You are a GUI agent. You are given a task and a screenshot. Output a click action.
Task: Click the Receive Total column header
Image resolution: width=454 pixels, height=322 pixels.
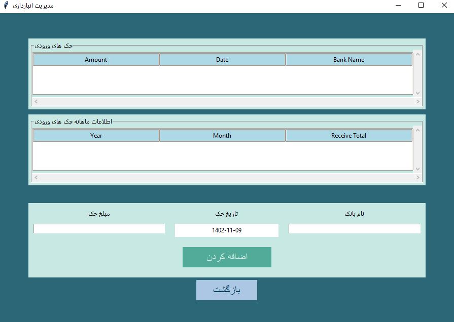coord(348,136)
